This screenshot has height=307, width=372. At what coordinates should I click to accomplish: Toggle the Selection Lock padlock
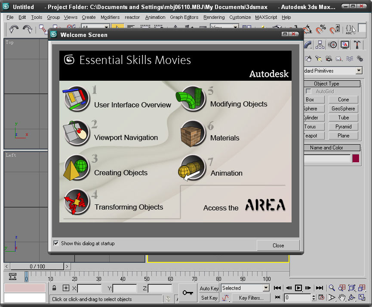click(54, 288)
